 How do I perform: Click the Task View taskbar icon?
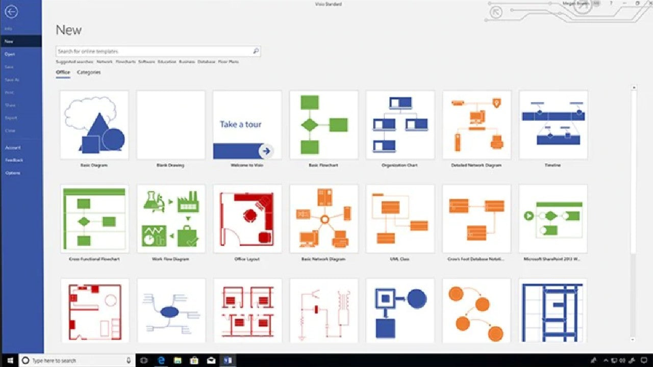coord(144,360)
